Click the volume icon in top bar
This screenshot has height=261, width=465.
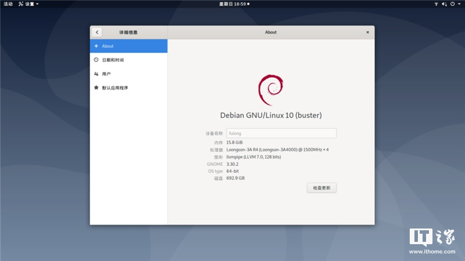(444, 4)
